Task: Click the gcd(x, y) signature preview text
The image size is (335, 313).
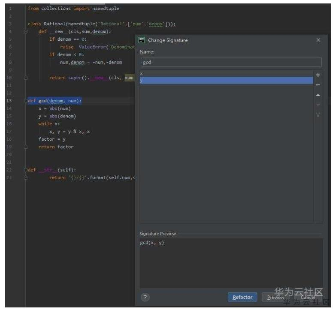Action: click(x=152, y=243)
